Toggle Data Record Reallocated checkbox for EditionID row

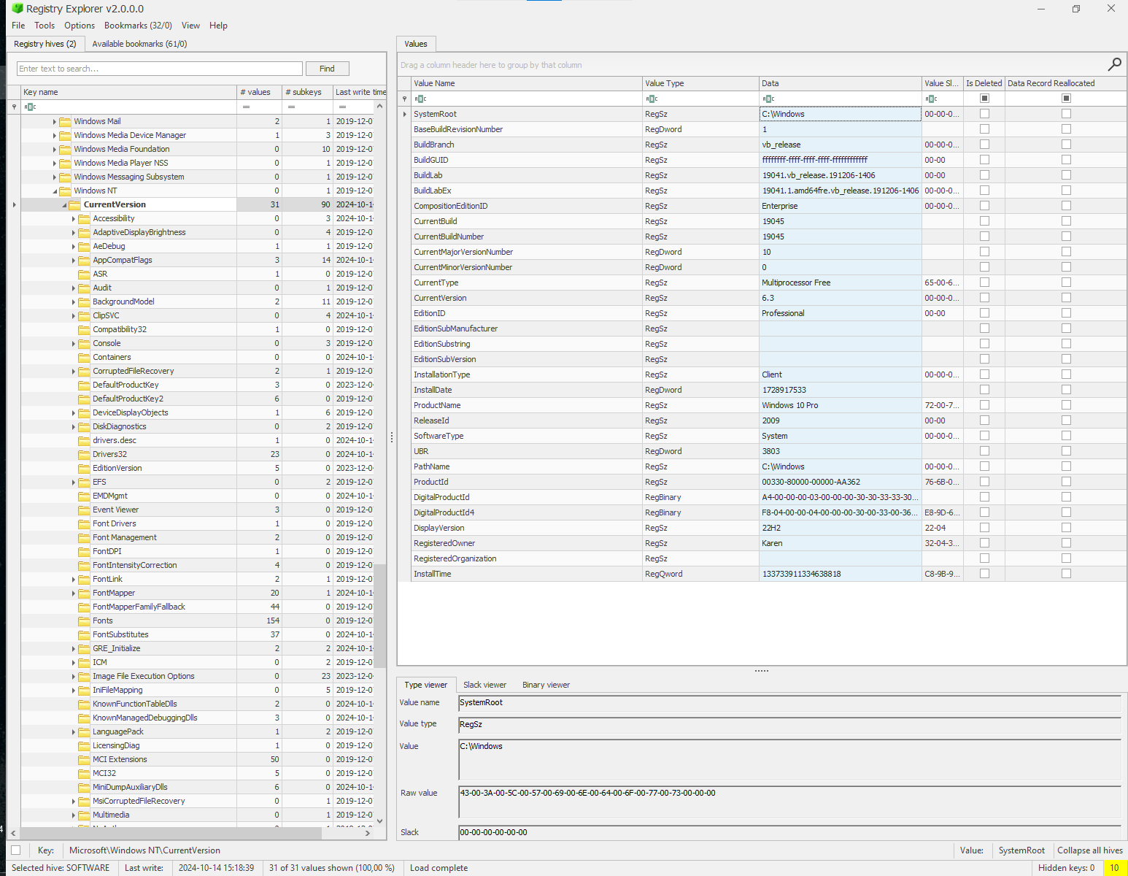click(x=1066, y=313)
